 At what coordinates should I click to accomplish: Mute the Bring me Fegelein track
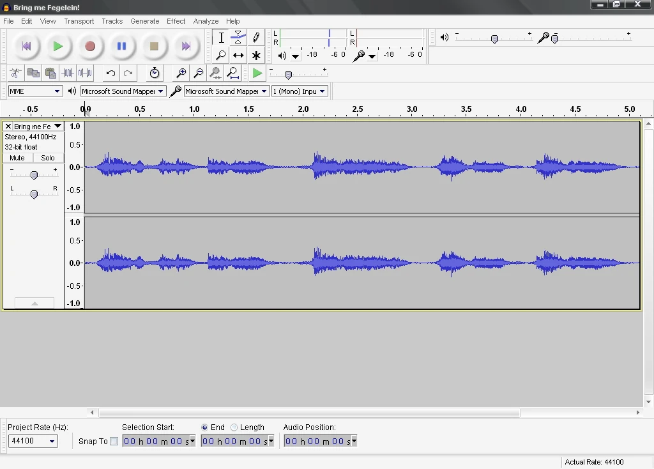[x=17, y=157]
